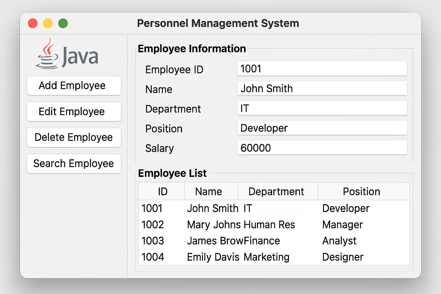Select the Department text field
This screenshot has height=294, width=441.
(322, 108)
